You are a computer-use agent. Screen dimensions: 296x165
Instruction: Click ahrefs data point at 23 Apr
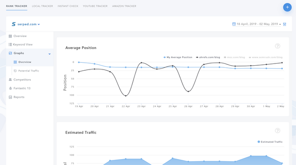coord(141,63)
